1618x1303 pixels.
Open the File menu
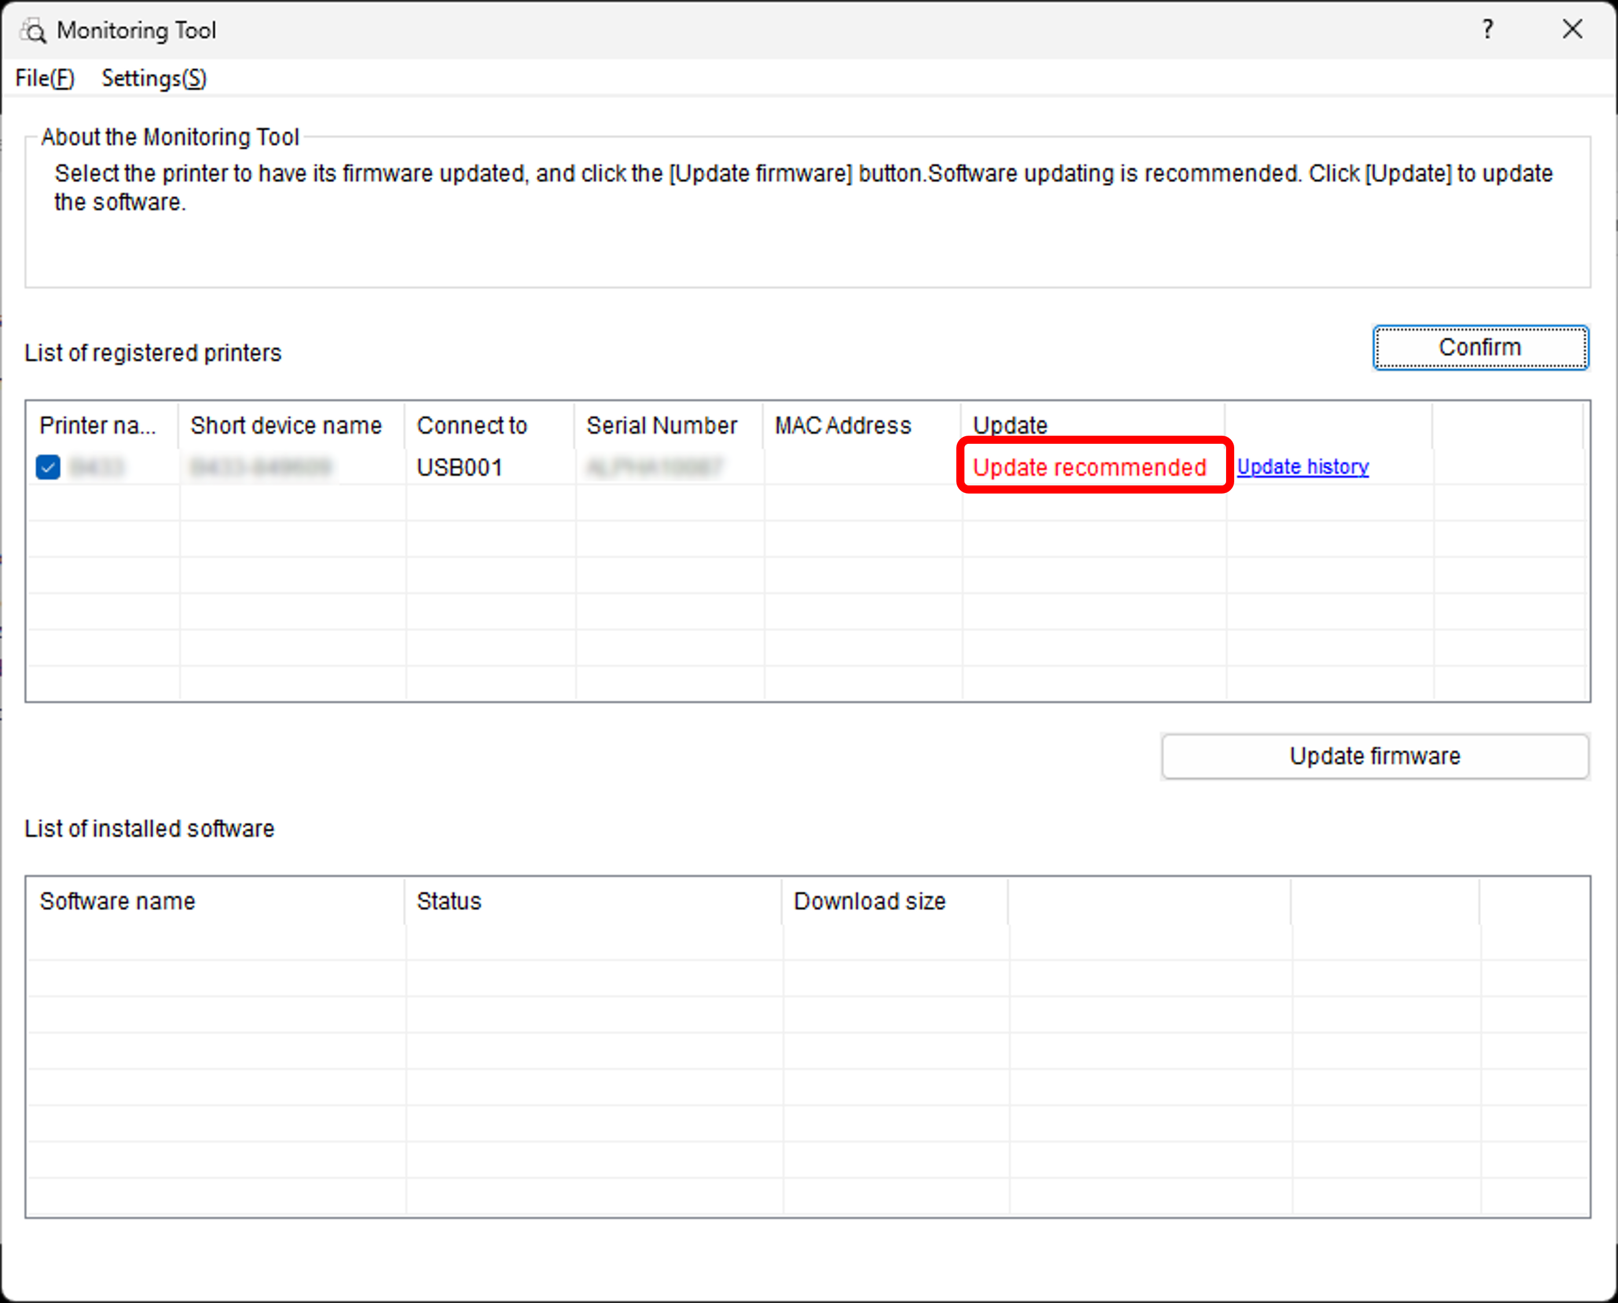(45, 78)
